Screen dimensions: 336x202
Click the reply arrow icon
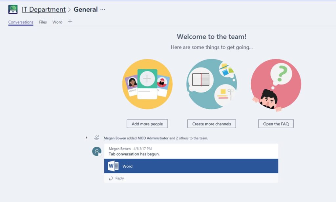[111, 178]
